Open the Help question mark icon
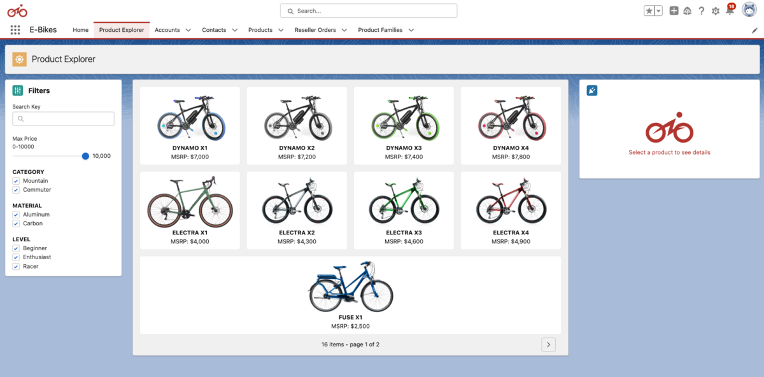Screen dimensions: 764x377 [701, 11]
